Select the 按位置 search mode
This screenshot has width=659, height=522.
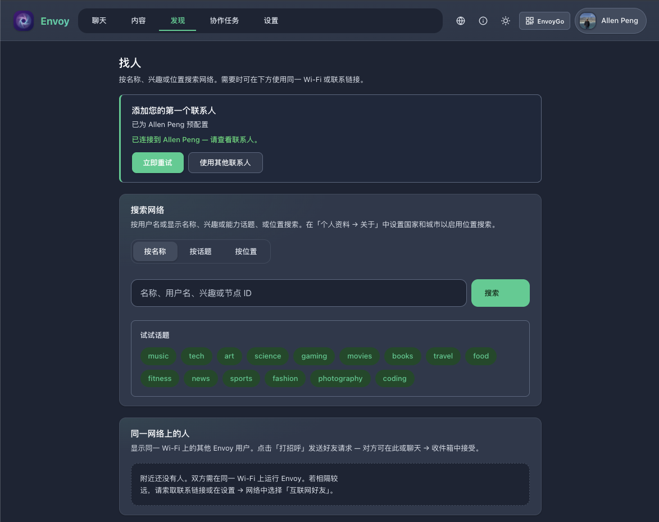tap(246, 251)
